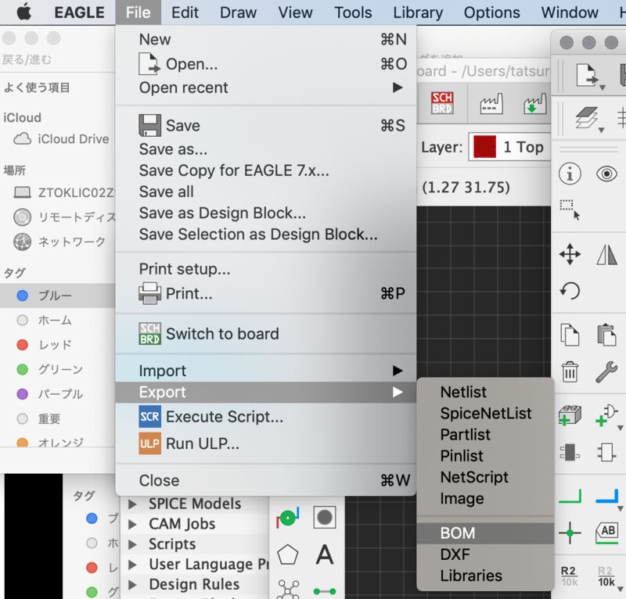Expand the Open recent submenu
Screen dimensions: 626x599
coord(266,88)
